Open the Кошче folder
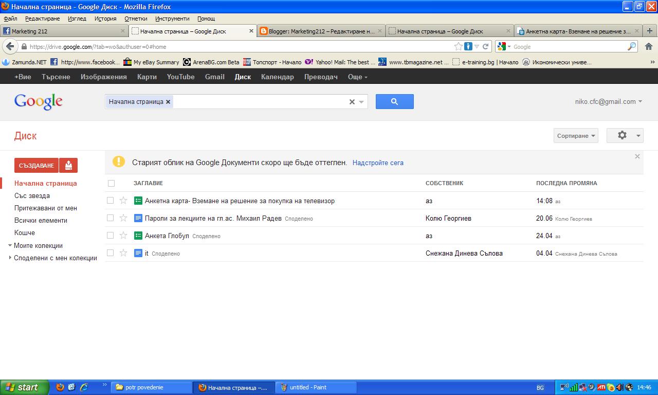 click(x=25, y=232)
